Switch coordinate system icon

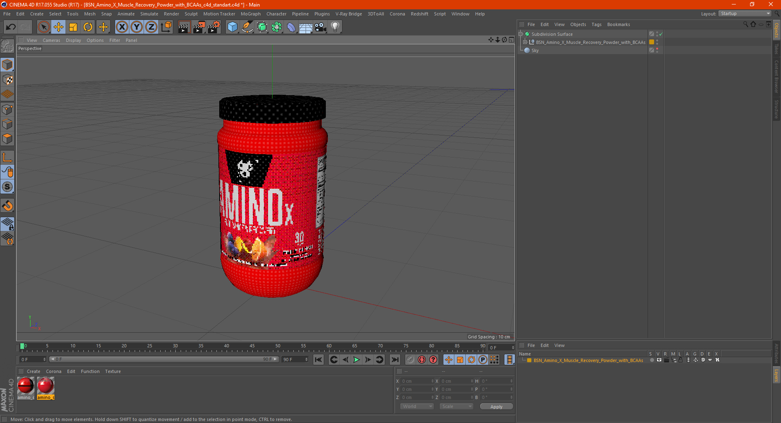pyautogui.click(x=166, y=27)
